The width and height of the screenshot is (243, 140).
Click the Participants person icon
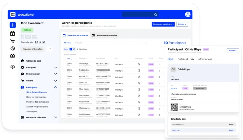(22, 87)
